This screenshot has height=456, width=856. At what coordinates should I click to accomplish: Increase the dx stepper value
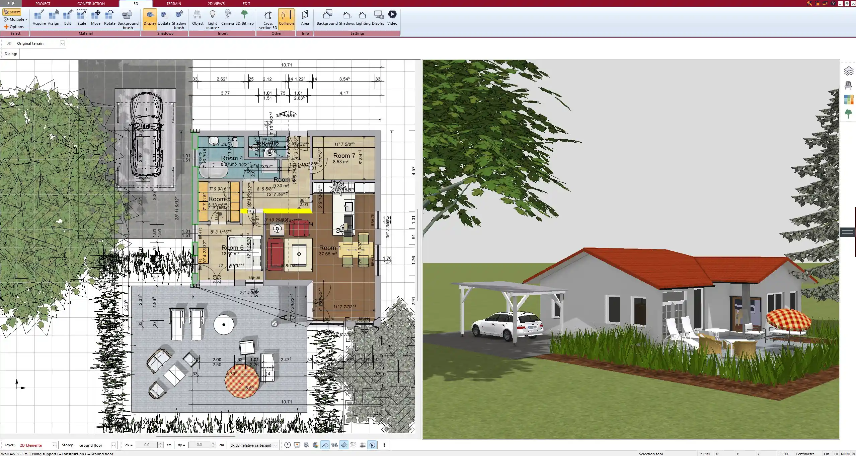point(161,443)
